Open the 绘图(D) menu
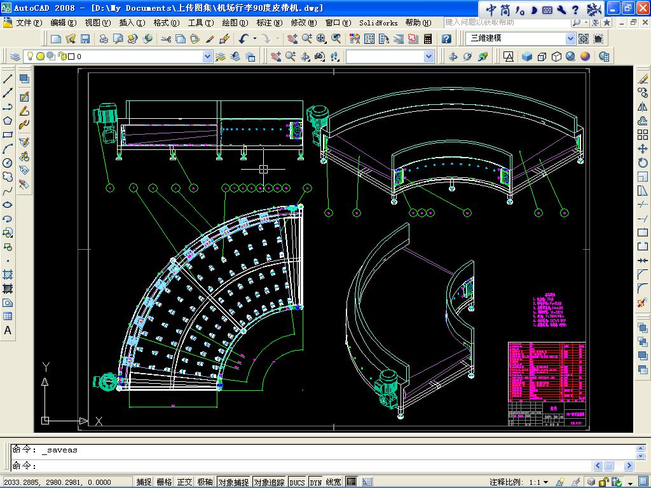The width and height of the screenshot is (651, 488). click(235, 23)
